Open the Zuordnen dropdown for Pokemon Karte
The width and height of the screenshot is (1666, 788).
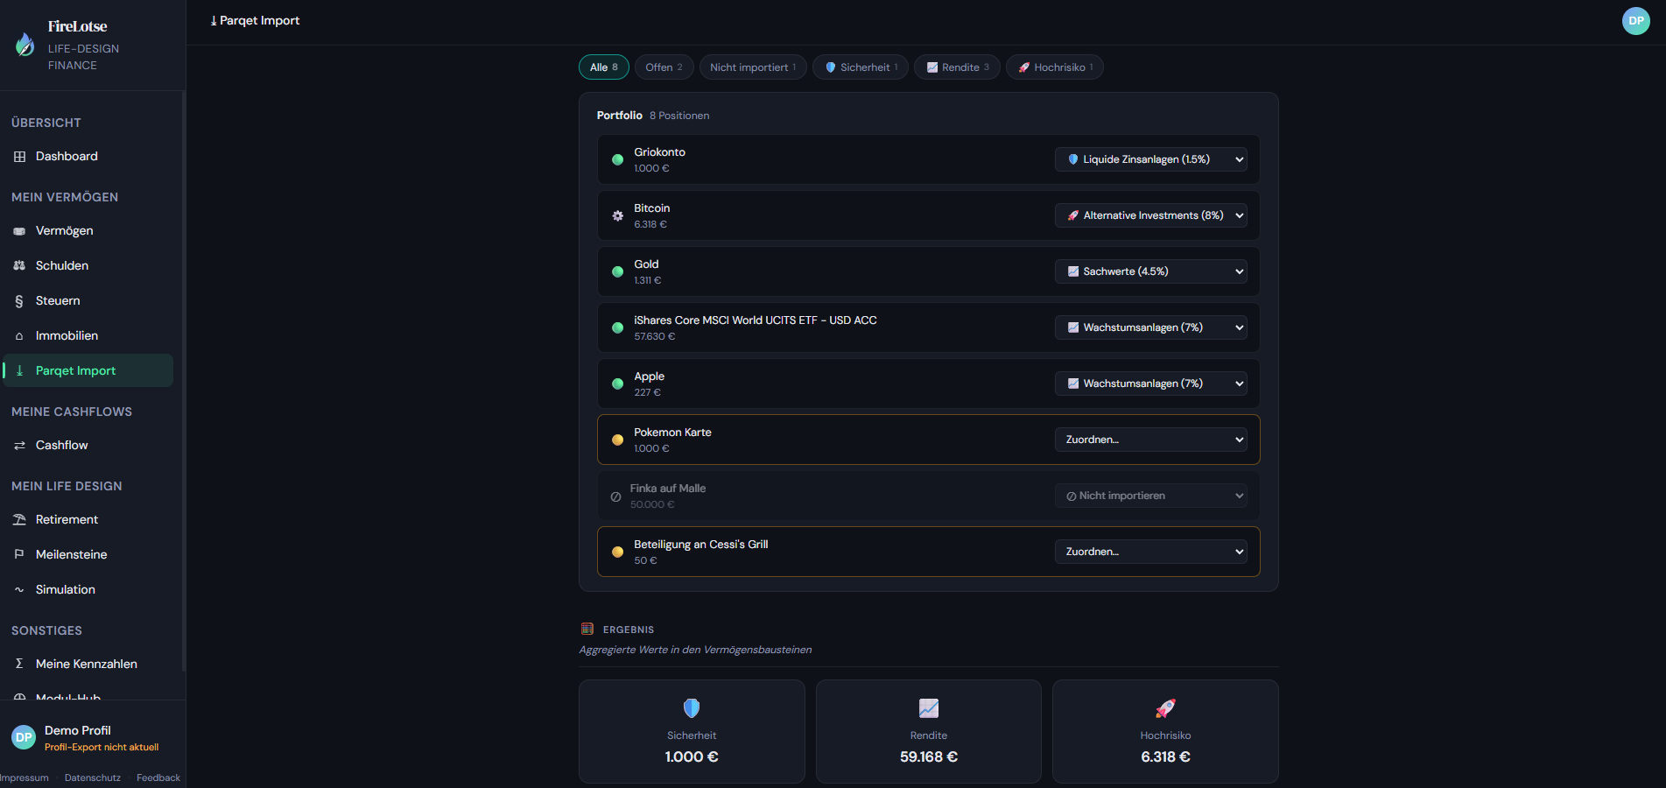1150,439
